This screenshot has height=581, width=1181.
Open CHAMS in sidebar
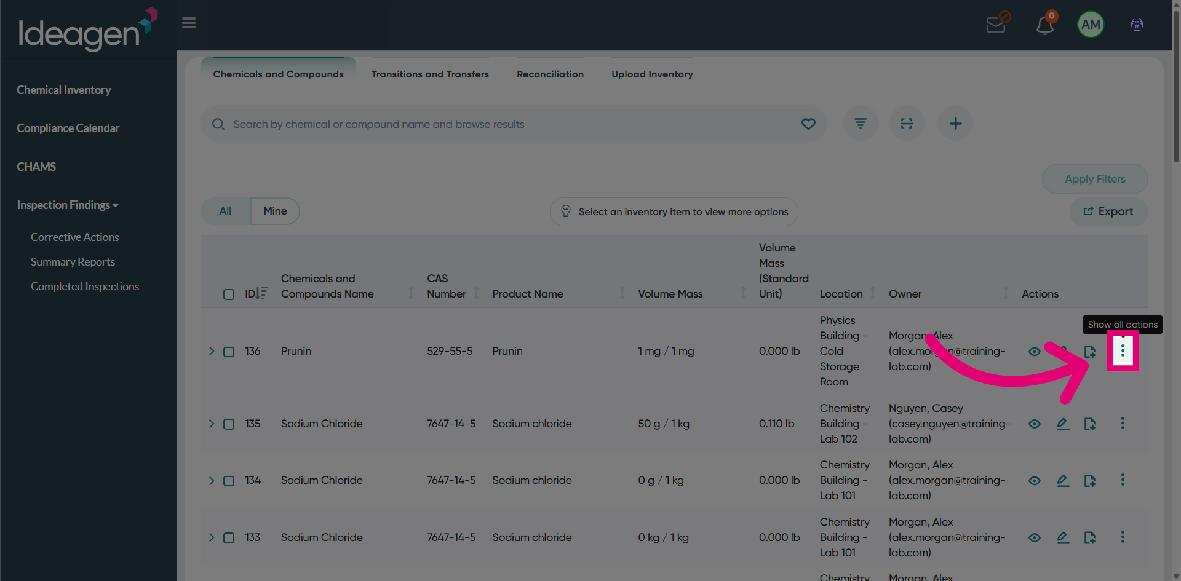coord(36,167)
